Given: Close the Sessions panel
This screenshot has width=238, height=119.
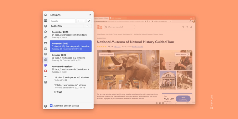Looking at the screenshot, I should pyautogui.click(x=90, y=15).
